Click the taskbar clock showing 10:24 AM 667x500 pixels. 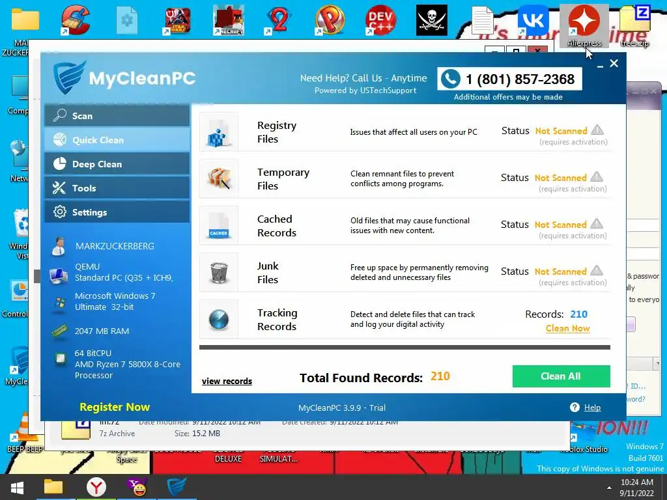(x=637, y=488)
